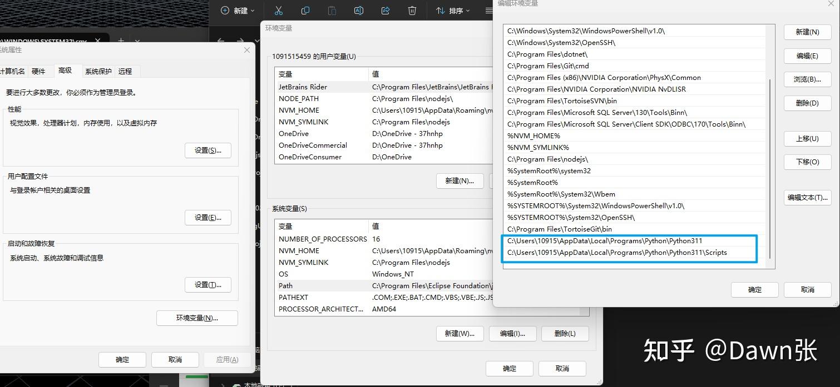Select the 高级 tab
Screen dimensions: 840x387
65,71
